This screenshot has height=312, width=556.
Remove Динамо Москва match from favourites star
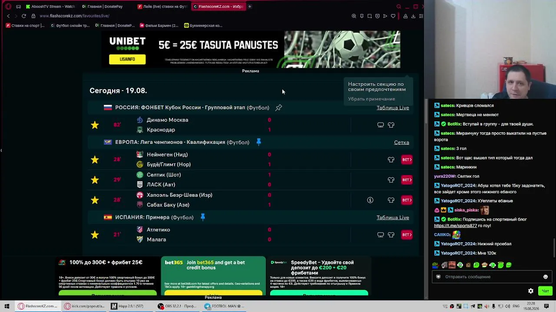tap(95, 125)
